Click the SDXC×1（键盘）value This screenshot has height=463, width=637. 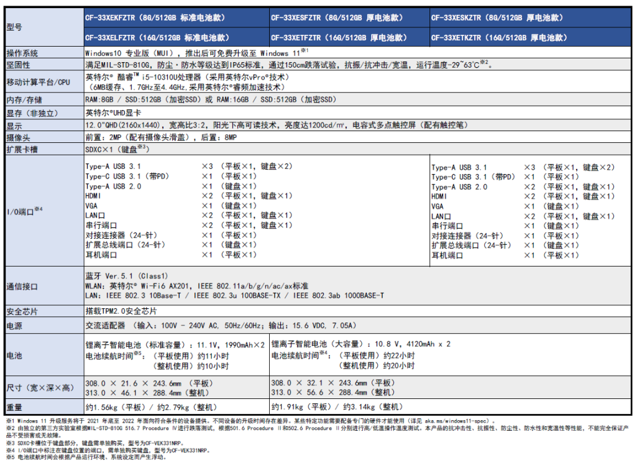117,149
